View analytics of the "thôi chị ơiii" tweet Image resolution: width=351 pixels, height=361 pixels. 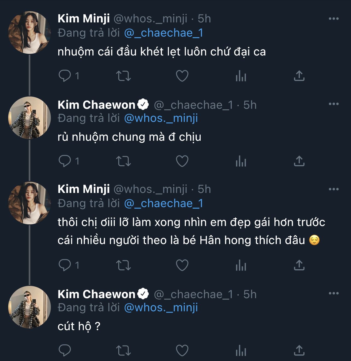(x=241, y=265)
